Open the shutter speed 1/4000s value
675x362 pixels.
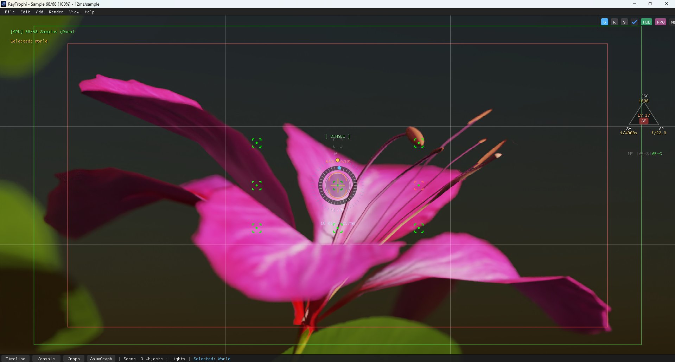pos(629,133)
